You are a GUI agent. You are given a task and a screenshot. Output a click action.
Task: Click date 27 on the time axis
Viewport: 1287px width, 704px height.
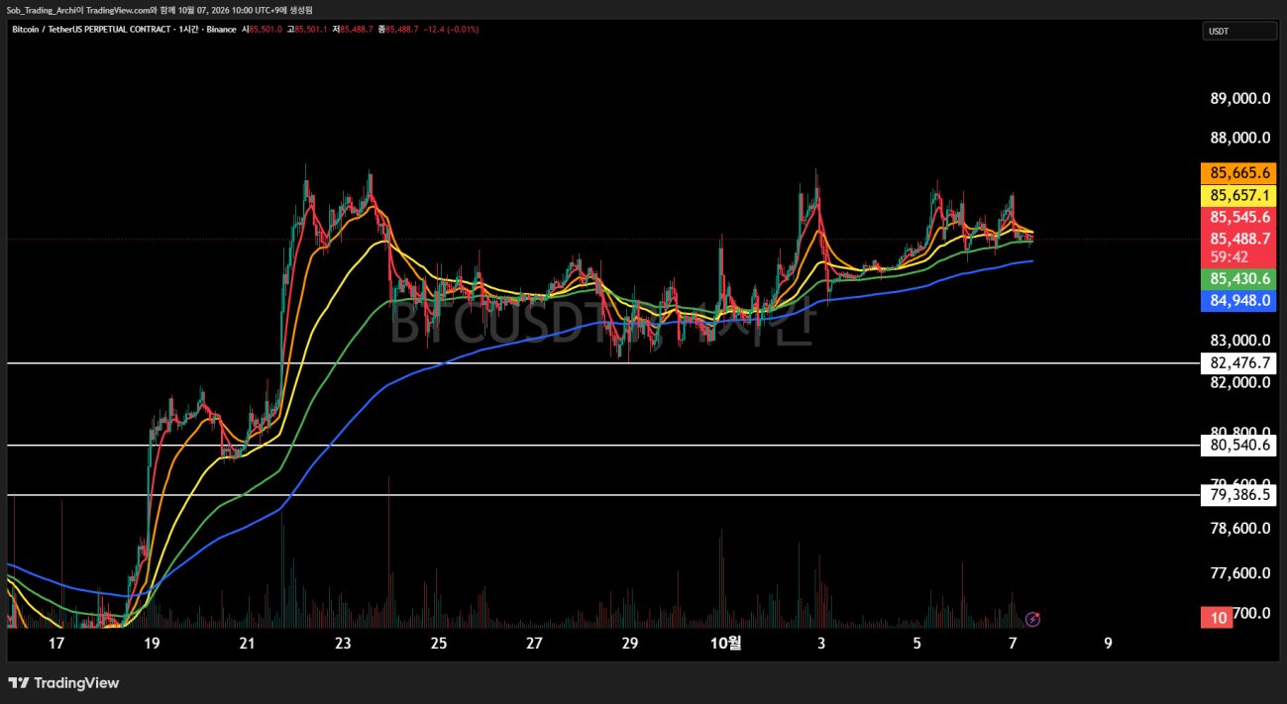coord(534,643)
